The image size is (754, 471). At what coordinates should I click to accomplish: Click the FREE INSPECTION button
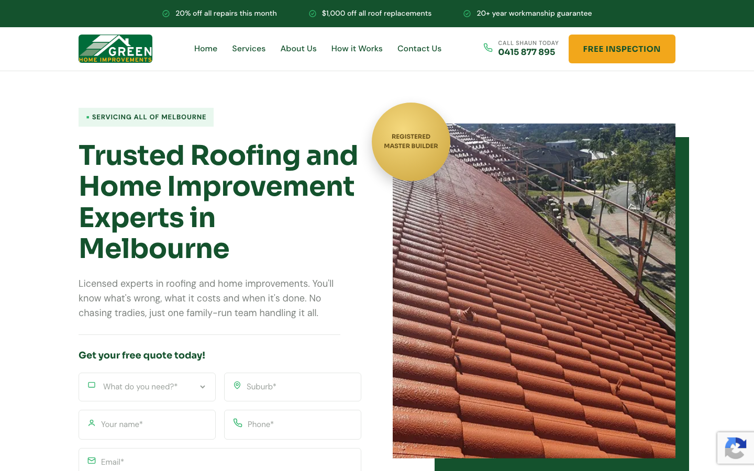click(622, 49)
